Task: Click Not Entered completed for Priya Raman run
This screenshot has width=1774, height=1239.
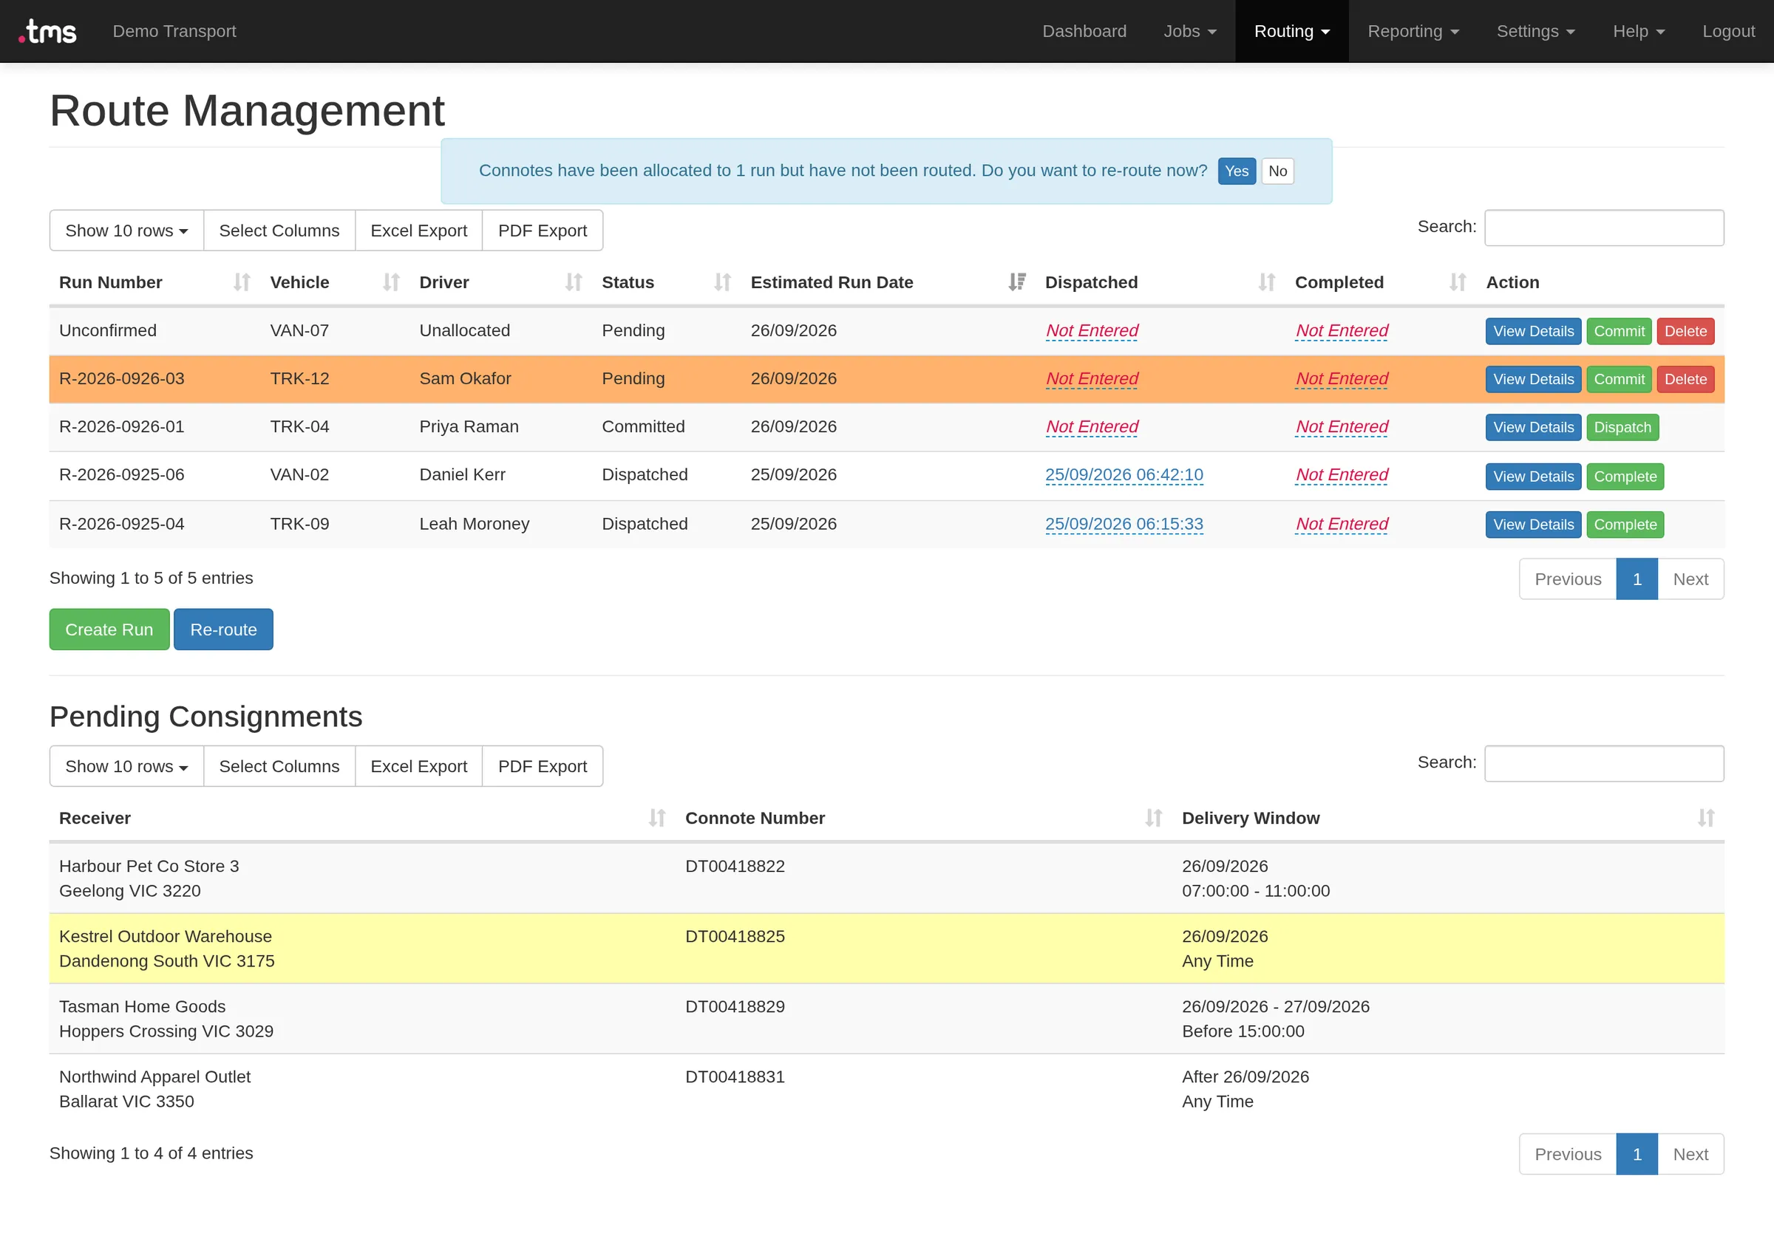Action: coord(1342,427)
